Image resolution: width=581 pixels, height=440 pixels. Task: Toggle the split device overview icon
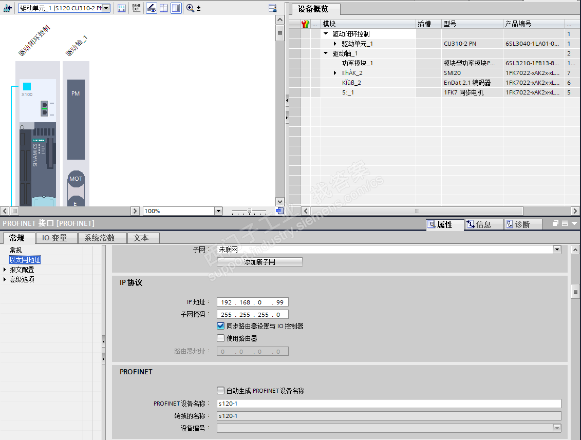tap(176, 8)
